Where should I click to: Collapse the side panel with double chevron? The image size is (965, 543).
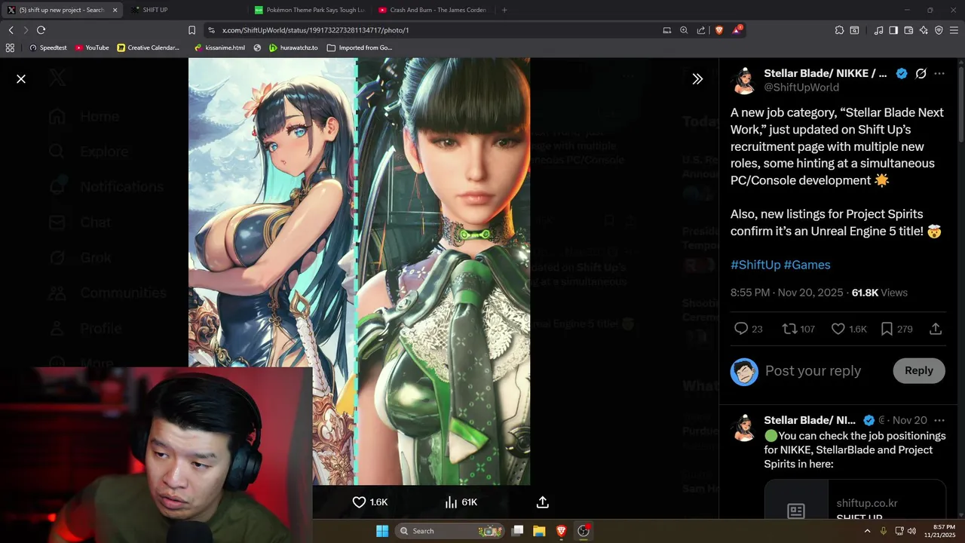pos(697,78)
